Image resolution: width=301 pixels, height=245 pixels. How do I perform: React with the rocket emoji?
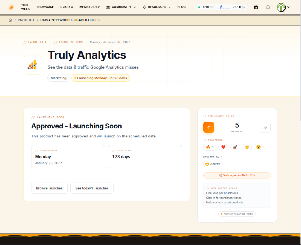coord(235,147)
